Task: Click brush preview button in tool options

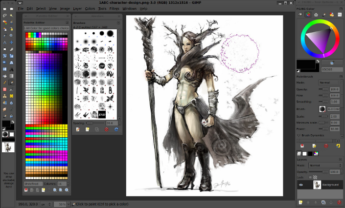Action: 322,109
